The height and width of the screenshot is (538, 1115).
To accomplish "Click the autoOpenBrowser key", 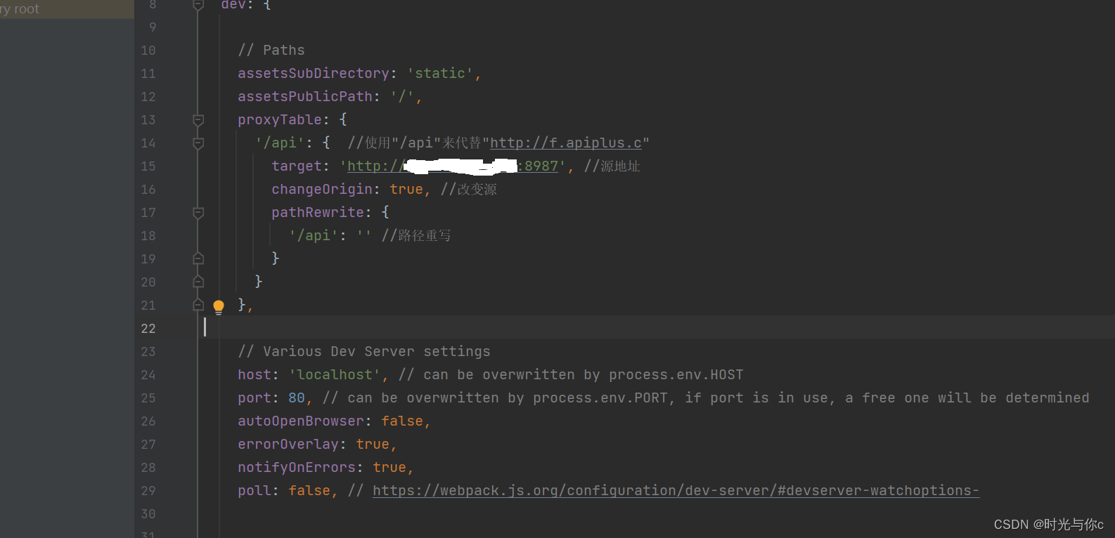I will tap(301, 421).
